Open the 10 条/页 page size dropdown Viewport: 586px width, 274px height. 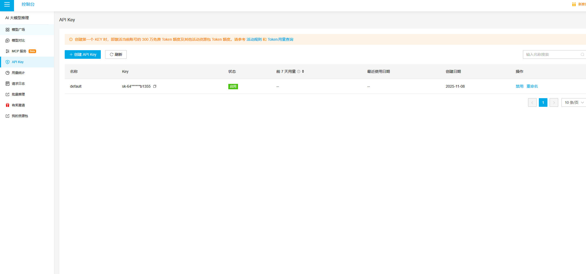point(574,102)
